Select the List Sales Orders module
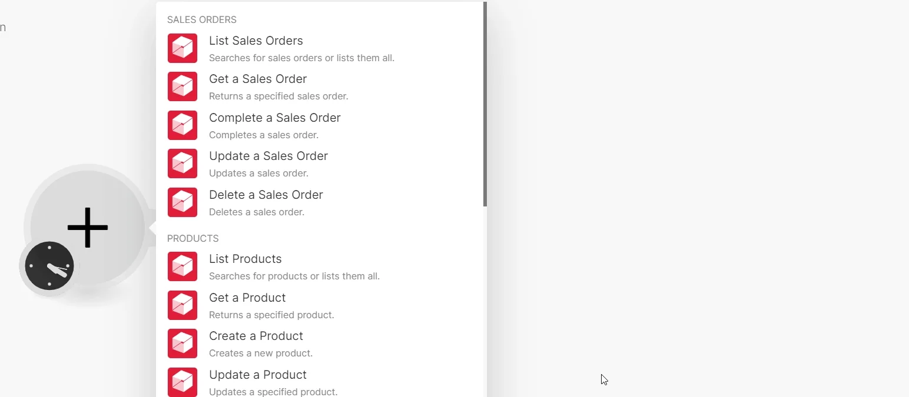The width and height of the screenshot is (909, 397). [x=320, y=48]
